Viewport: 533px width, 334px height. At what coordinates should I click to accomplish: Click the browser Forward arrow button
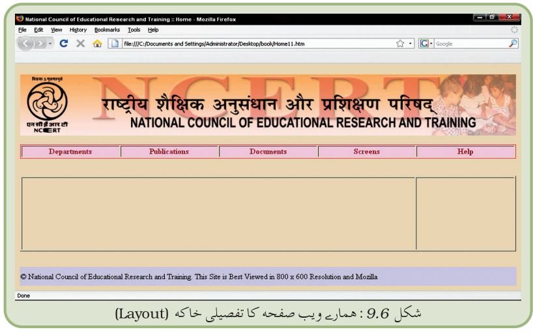point(40,44)
